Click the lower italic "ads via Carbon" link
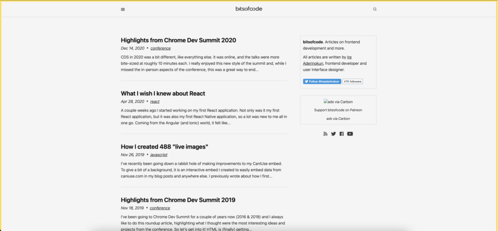This screenshot has width=498, height=231. click(x=338, y=118)
